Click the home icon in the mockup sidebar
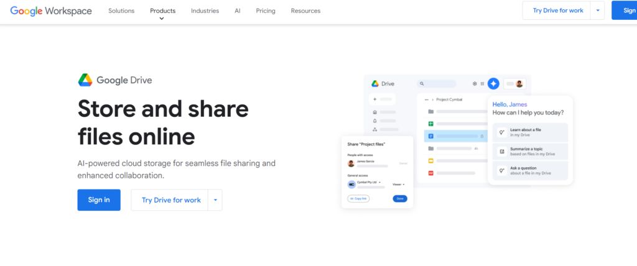Image resolution: width=637 pixels, height=266 pixels. pos(374,112)
